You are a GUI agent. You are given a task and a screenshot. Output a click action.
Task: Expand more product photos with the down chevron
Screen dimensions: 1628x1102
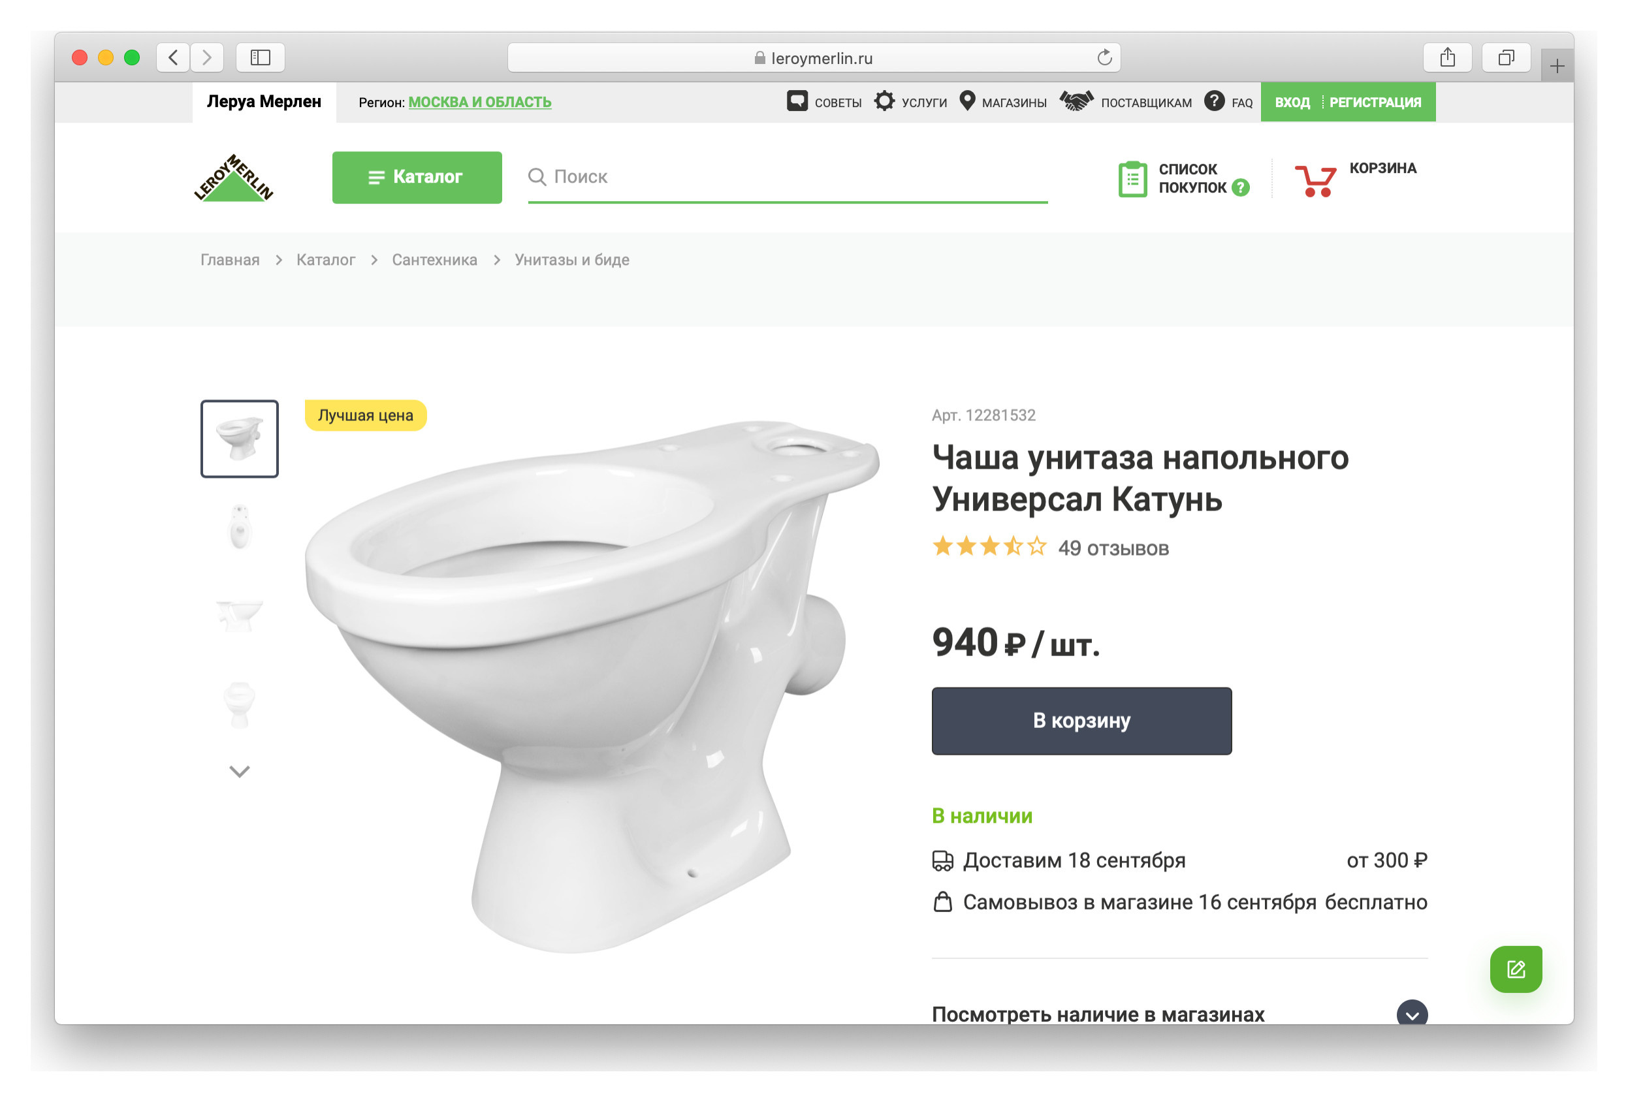pos(239,772)
